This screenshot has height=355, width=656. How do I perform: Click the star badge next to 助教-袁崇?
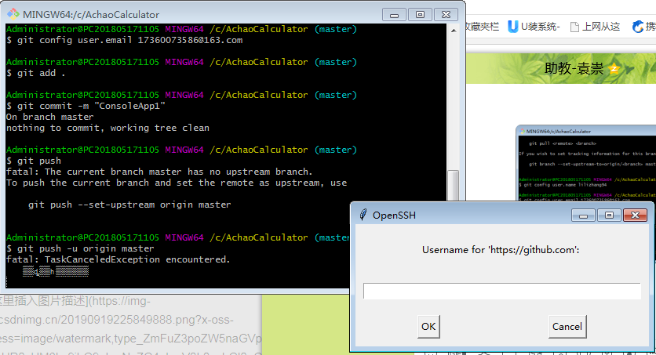614,68
